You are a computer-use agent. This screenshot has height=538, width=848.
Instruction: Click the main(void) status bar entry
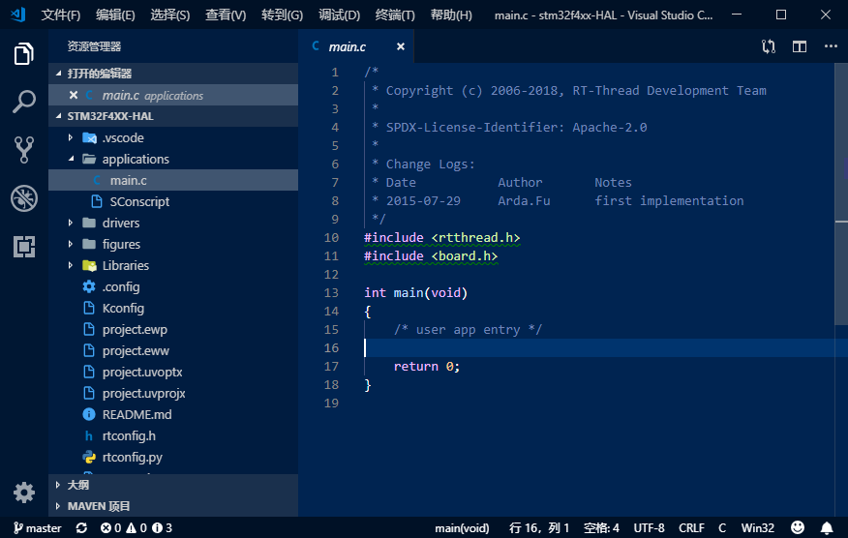tap(462, 527)
